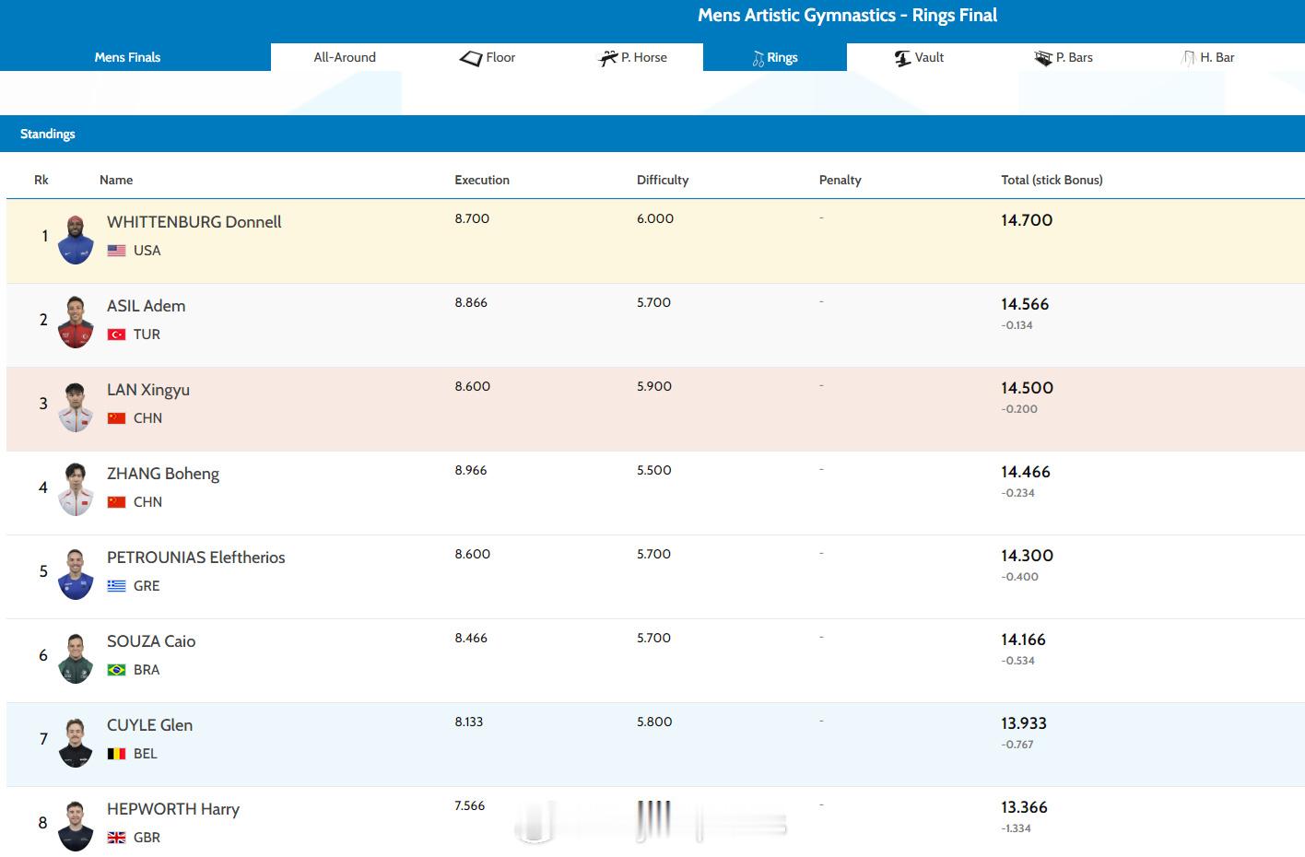The height and width of the screenshot is (857, 1305).
Task: Click CUYLE Glen's profile photo
Action: click(x=76, y=741)
